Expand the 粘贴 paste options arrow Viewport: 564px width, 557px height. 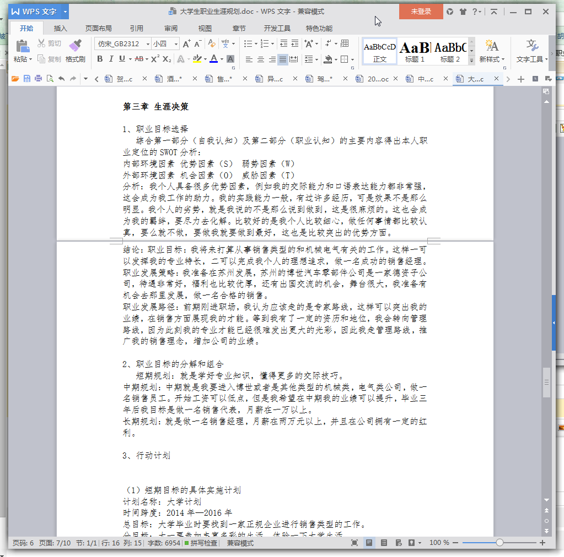pos(30,59)
